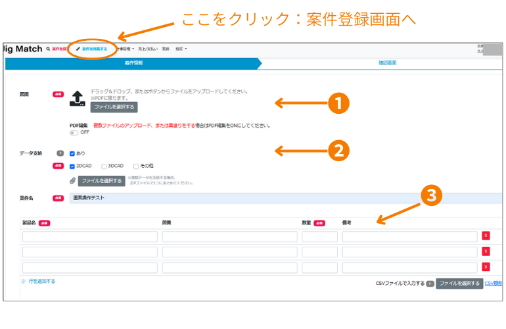Click the upload tray icon for 図面
Screen dimensions: 506x329
[78, 98]
